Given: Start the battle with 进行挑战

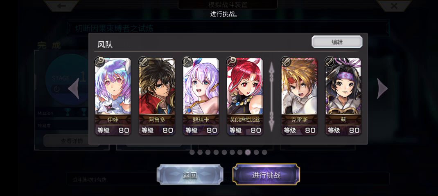Looking at the screenshot, I should (266, 175).
